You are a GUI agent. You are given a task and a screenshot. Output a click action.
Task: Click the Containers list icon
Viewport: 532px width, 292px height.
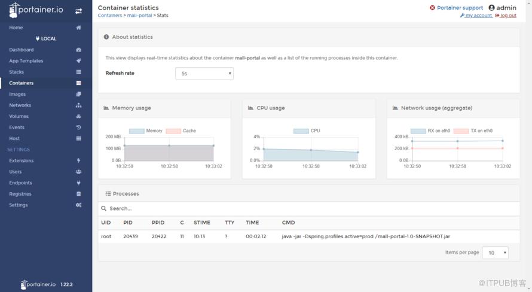point(79,83)
